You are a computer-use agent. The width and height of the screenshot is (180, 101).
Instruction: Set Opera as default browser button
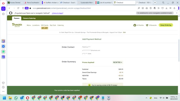[x=155, y=13]
